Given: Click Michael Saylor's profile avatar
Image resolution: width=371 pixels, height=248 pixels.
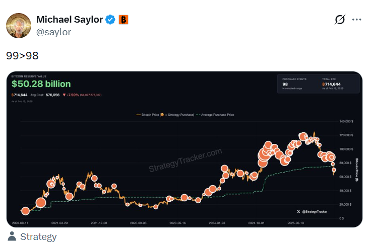Looking at the screenshot, I should (19, 25).
